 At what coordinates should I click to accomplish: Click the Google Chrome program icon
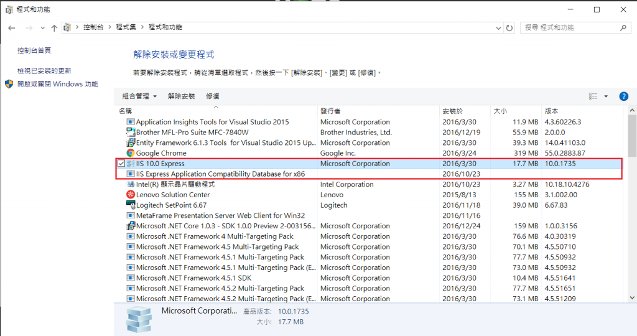click(131, 153)
